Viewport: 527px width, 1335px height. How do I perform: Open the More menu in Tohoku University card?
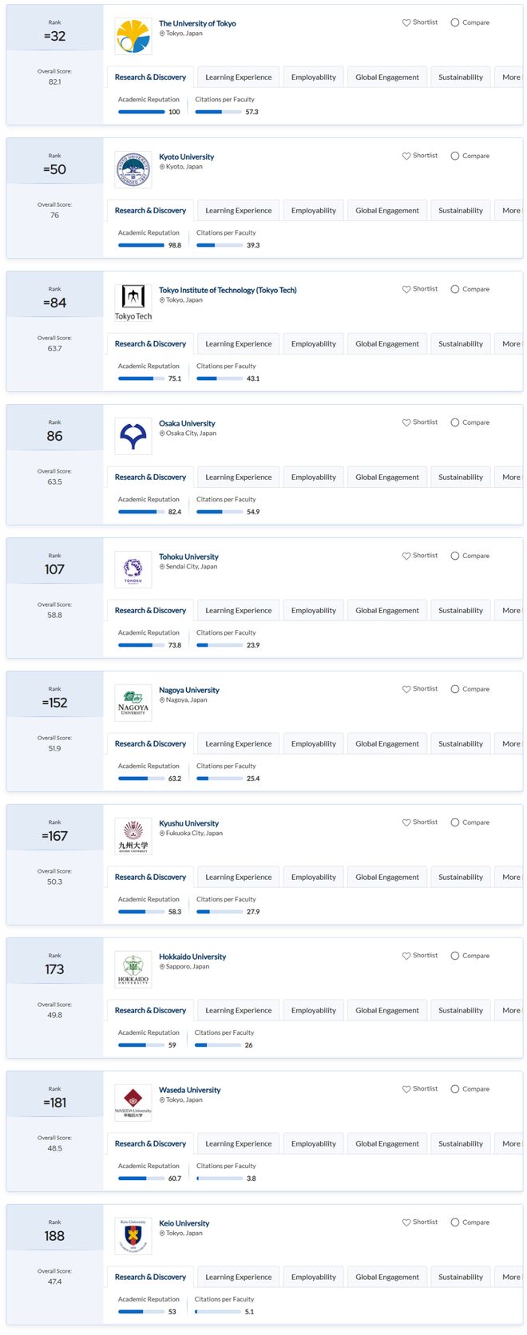coord(511,611)
